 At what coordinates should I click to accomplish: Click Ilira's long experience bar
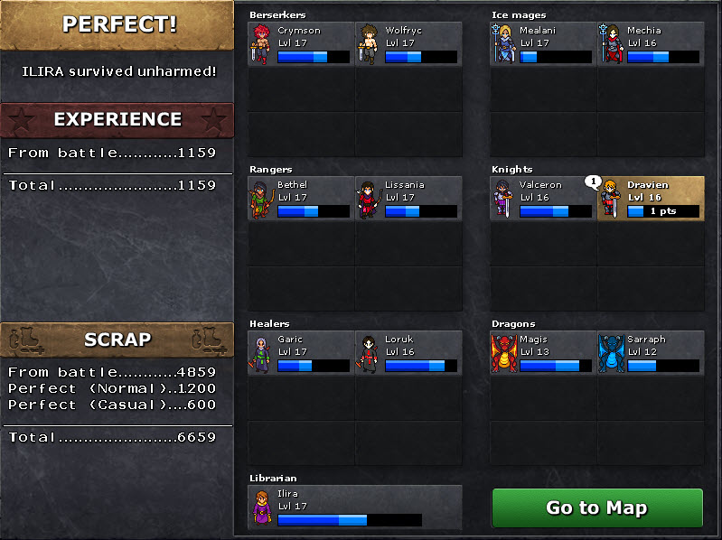tap(350, 520)
